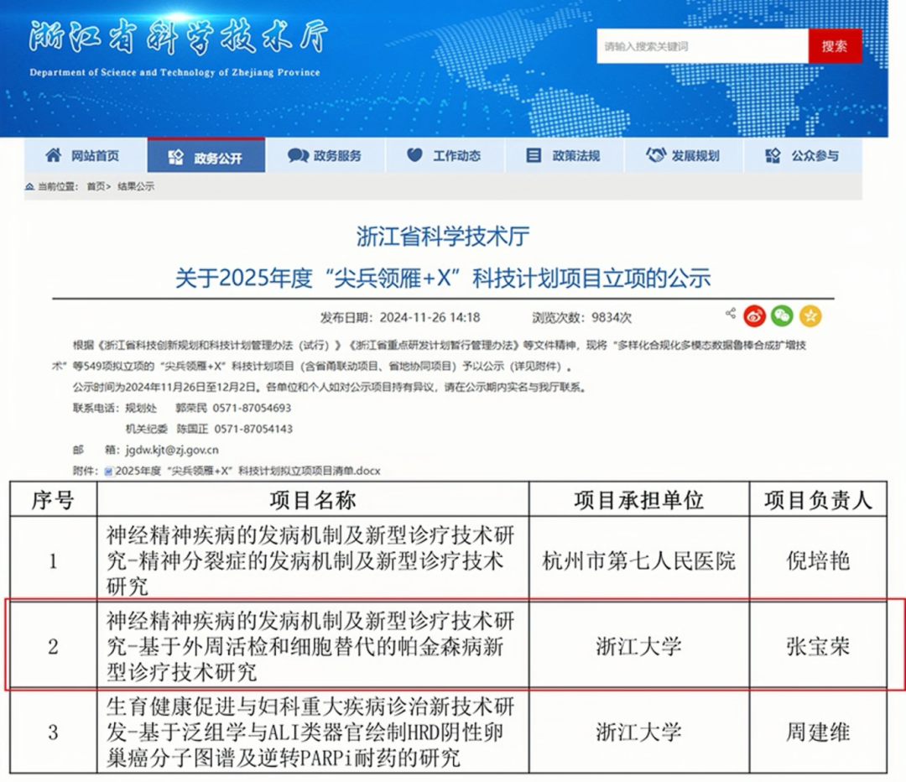Go to 结果公示 in the breadcrumb
This screenshot has width=906, height=782.
tap(136, 186)
